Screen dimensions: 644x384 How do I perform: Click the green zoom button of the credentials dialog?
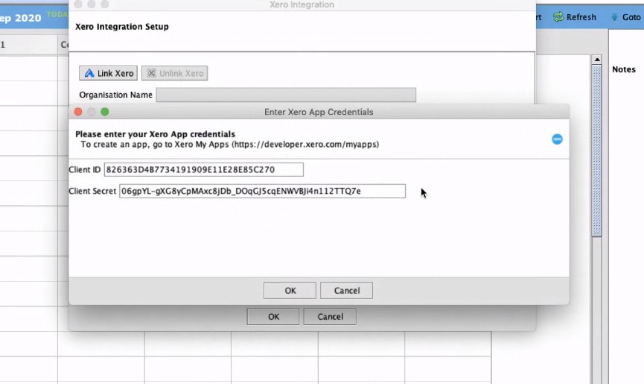(x=105, y=112)
